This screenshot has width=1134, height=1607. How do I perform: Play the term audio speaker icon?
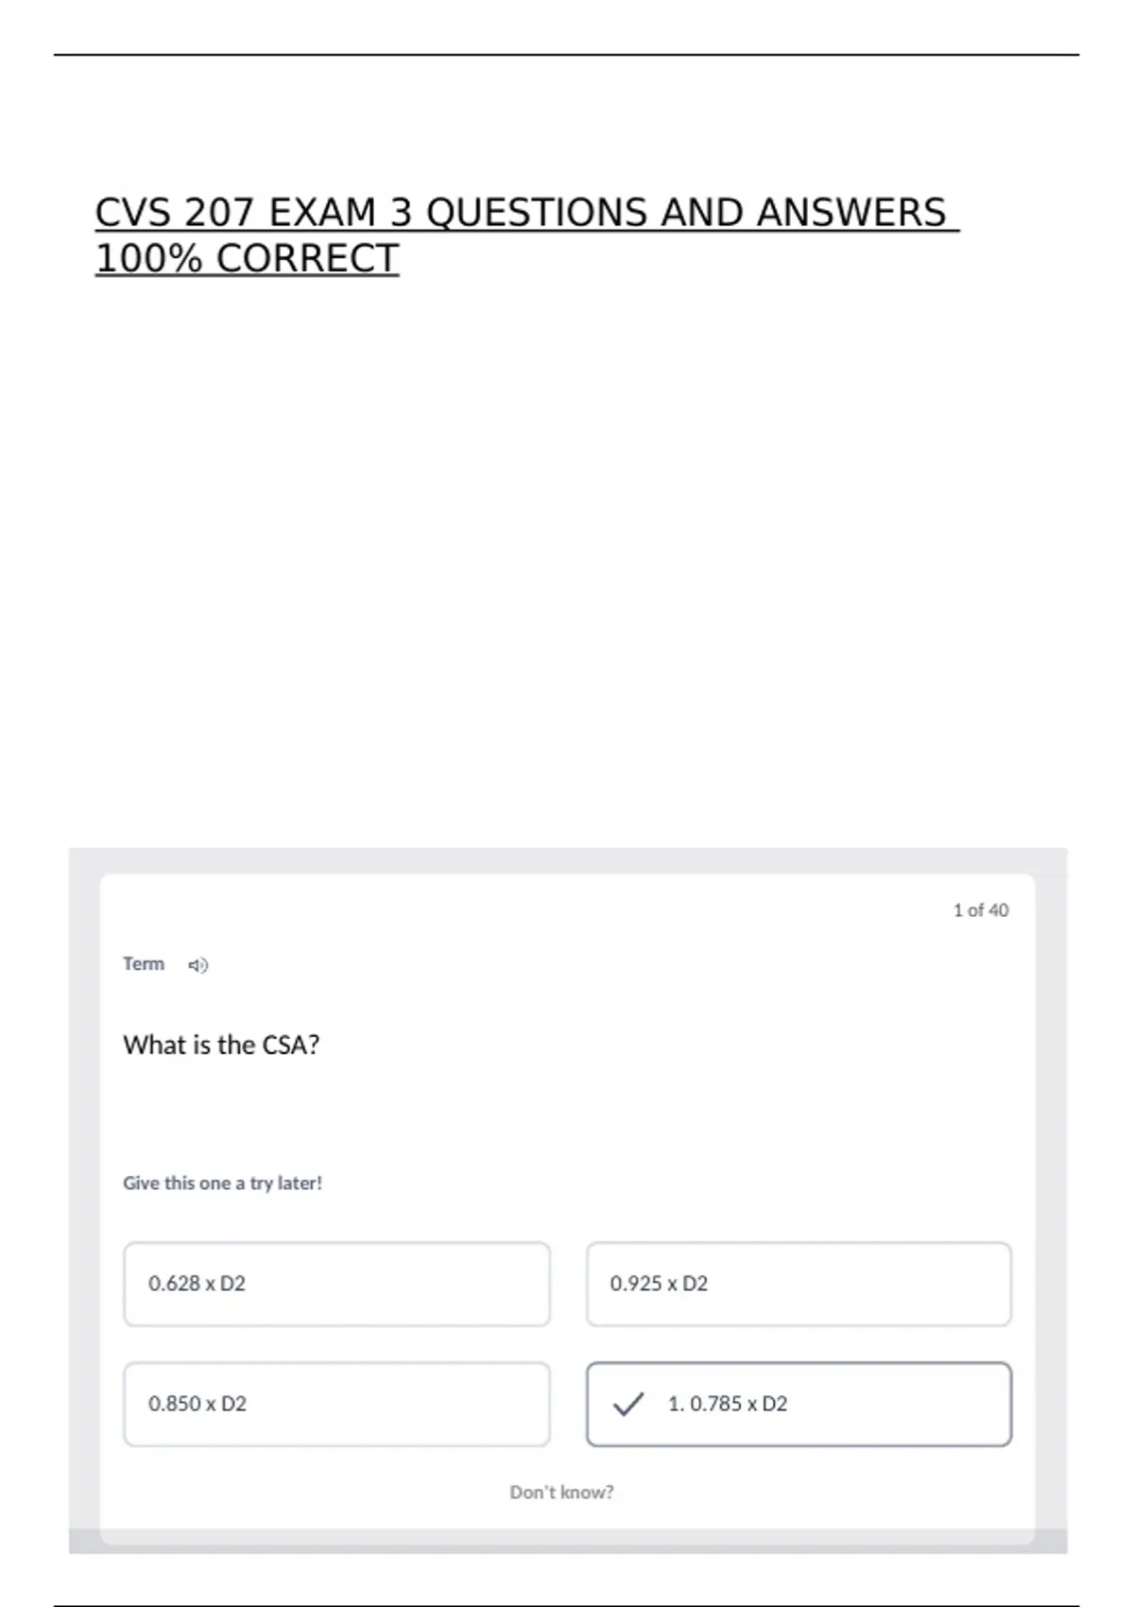point(198,965)
